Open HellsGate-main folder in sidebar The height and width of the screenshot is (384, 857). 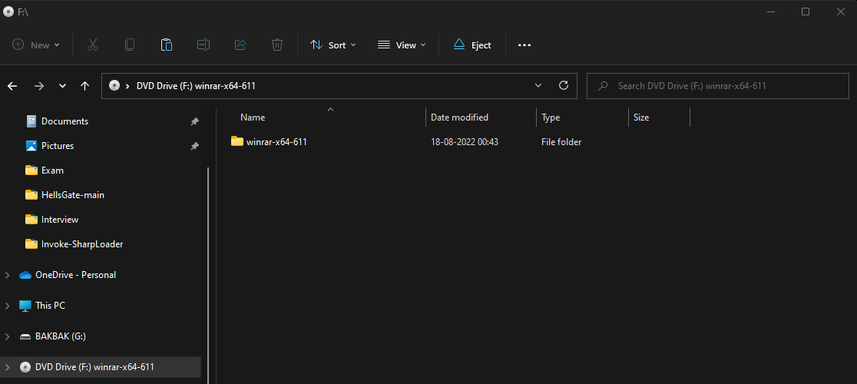coord(73,195)
